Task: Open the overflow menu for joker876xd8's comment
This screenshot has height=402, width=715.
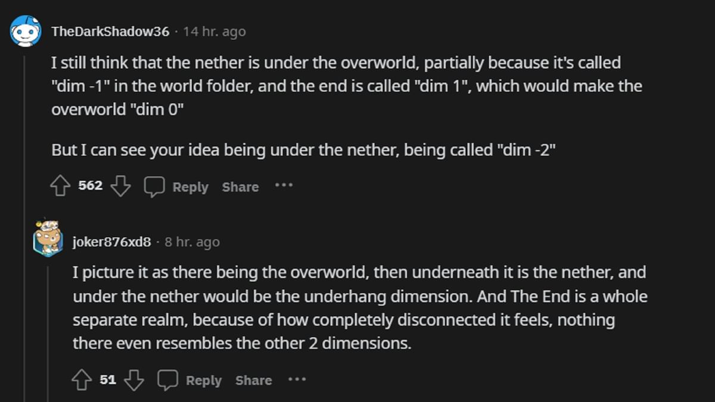Action: [297, 379]
